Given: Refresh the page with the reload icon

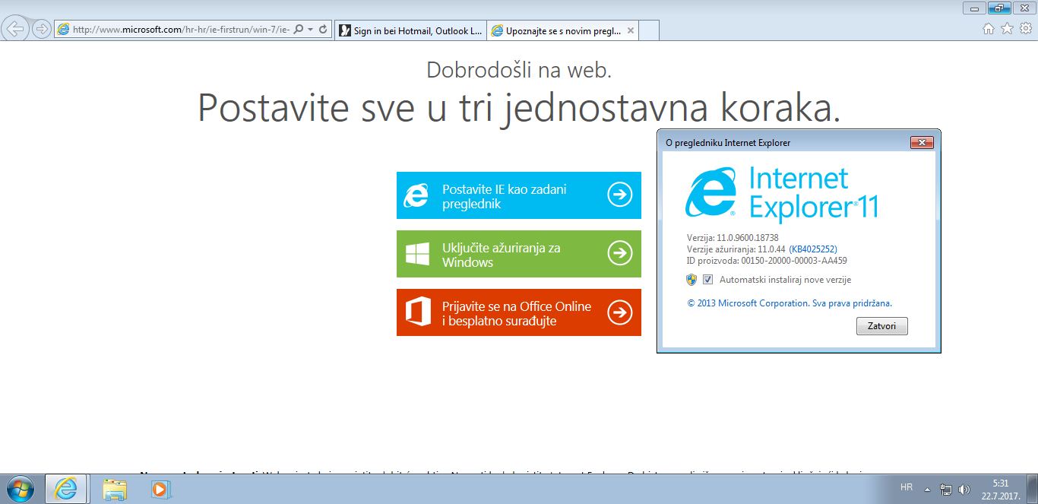Looking at the screenshot, I should [323, 30].
